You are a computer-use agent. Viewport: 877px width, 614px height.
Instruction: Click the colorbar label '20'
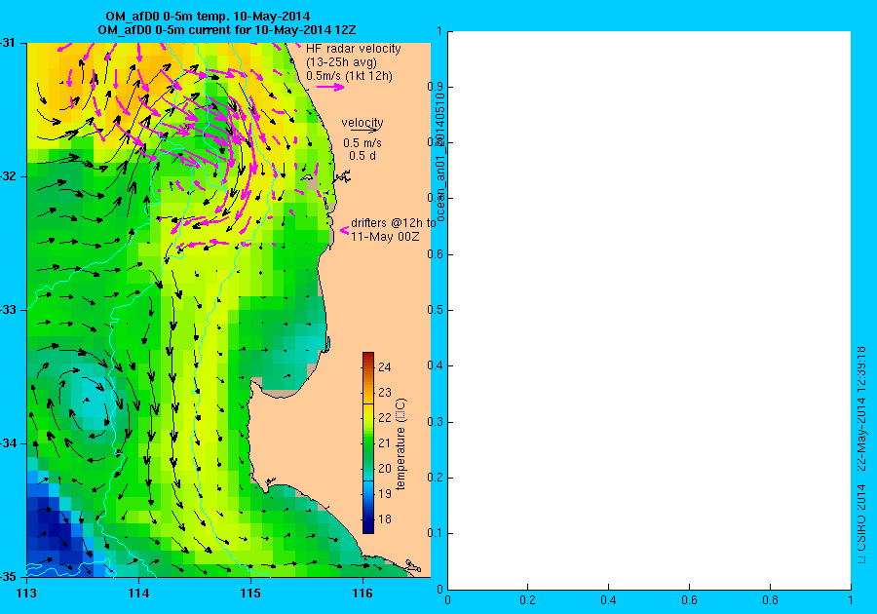click(385, 469)
